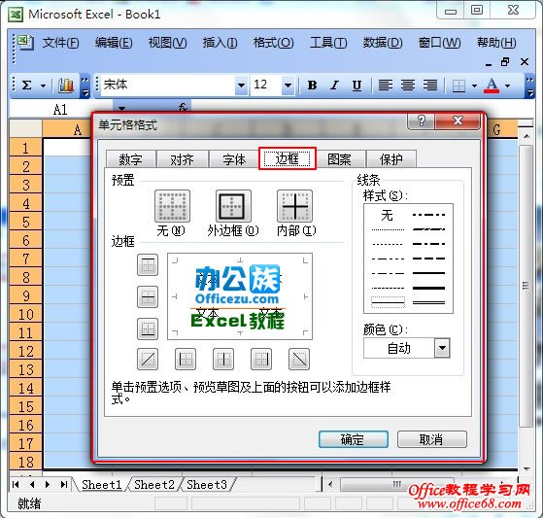The width and height of the screenshot is (543, 518).
Task: Switch to the 数字 tab
Action: point(130,159)
